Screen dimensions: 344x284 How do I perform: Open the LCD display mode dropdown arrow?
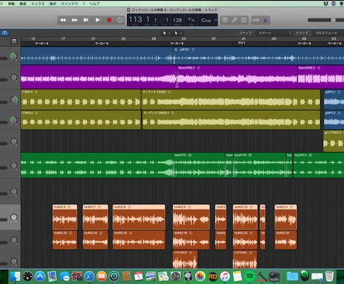pos(216,20)
